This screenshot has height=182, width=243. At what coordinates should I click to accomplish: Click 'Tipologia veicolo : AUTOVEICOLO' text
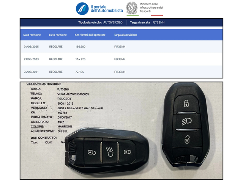100,22
